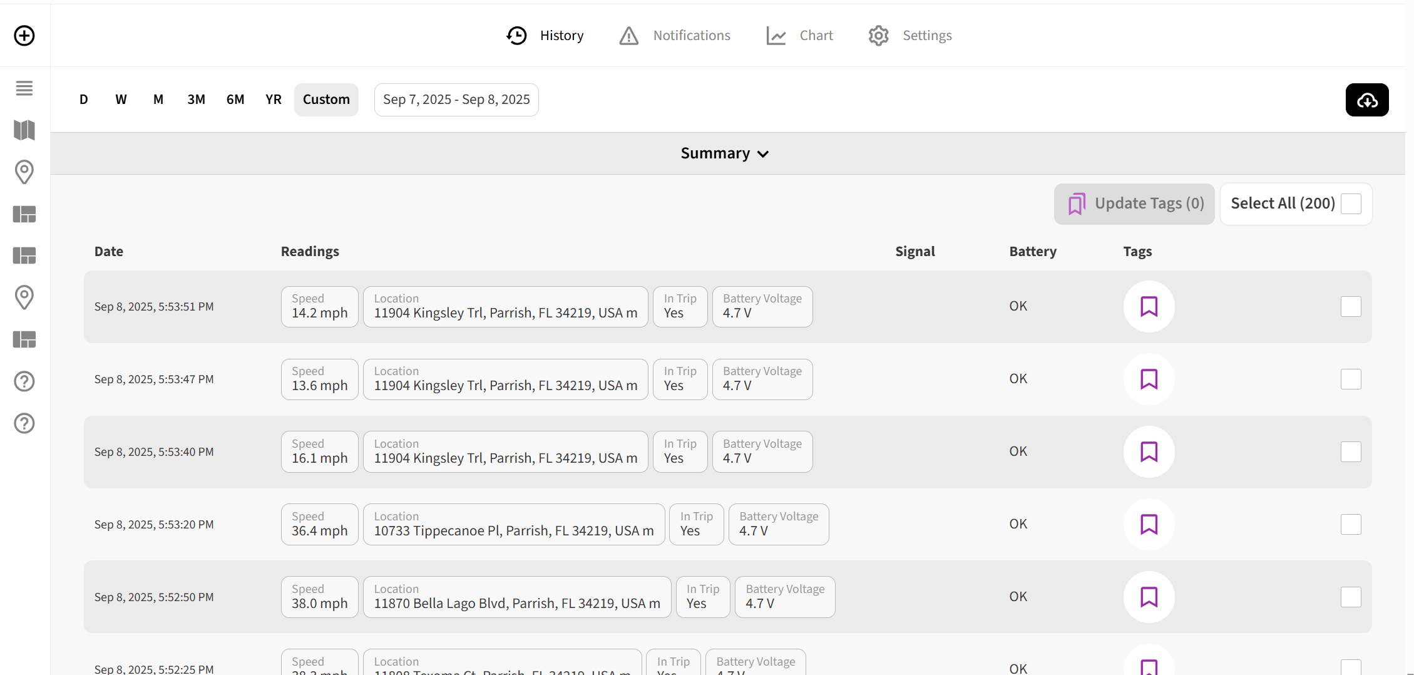Click the Update Tags (0) button
The height and width of the screenshot is (675, 1414).
click(1134, 204)
